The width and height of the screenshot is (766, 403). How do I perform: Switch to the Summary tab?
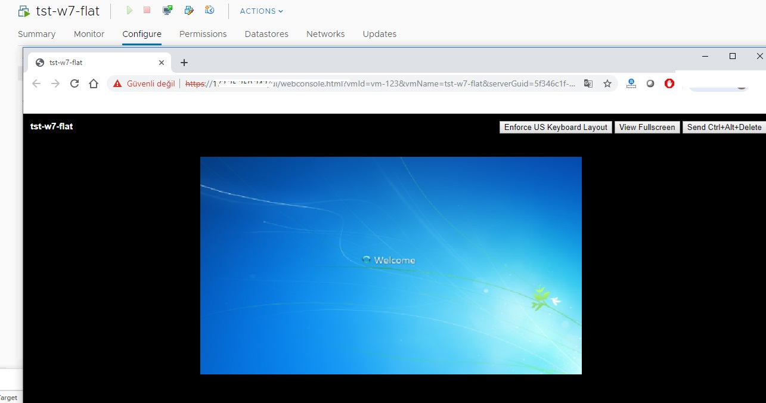36,34
